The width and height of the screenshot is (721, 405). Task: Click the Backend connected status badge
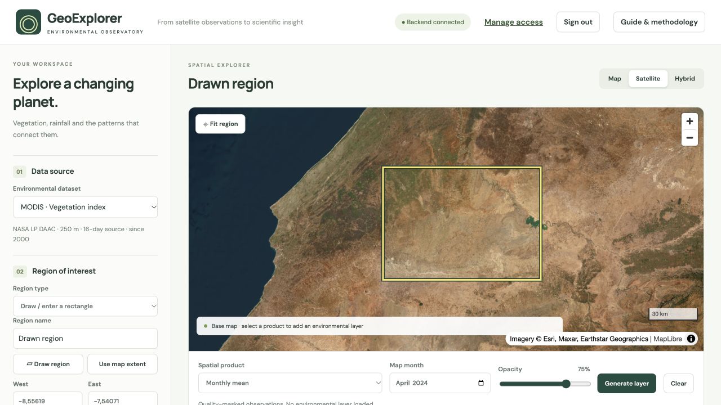pyautogui.click(x=433, y=22)
